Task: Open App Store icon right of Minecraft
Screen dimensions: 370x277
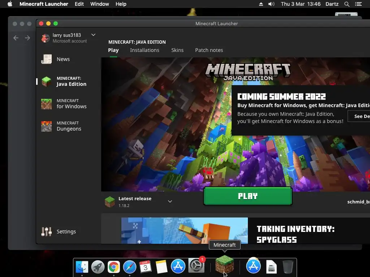Action: [x=253, y=265]
